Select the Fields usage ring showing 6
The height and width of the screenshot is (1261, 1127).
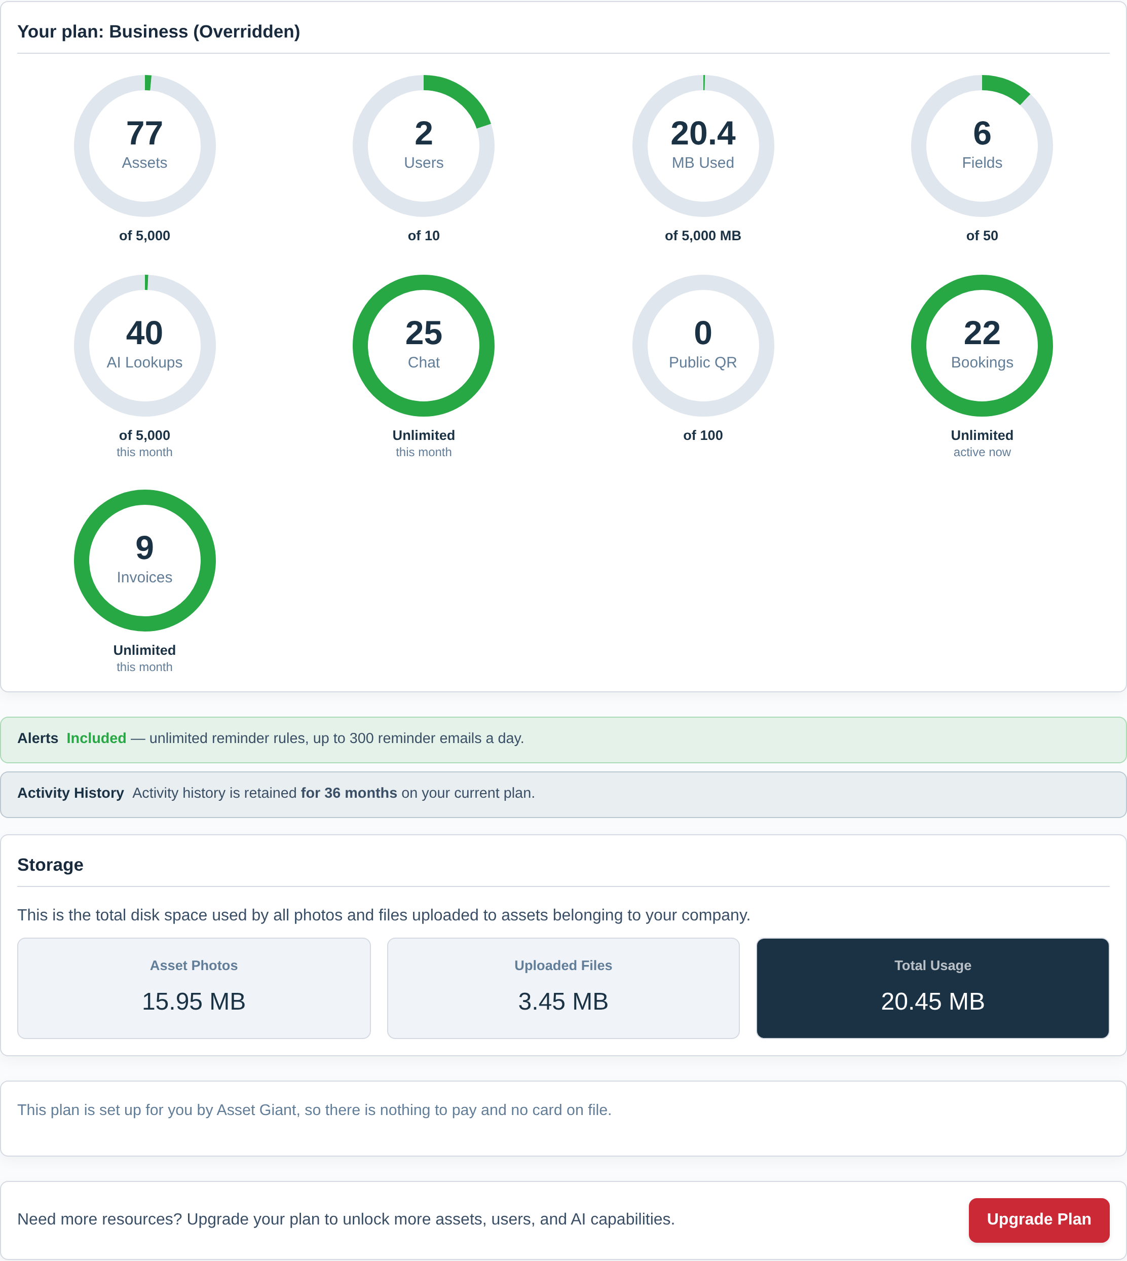[982, 146]
